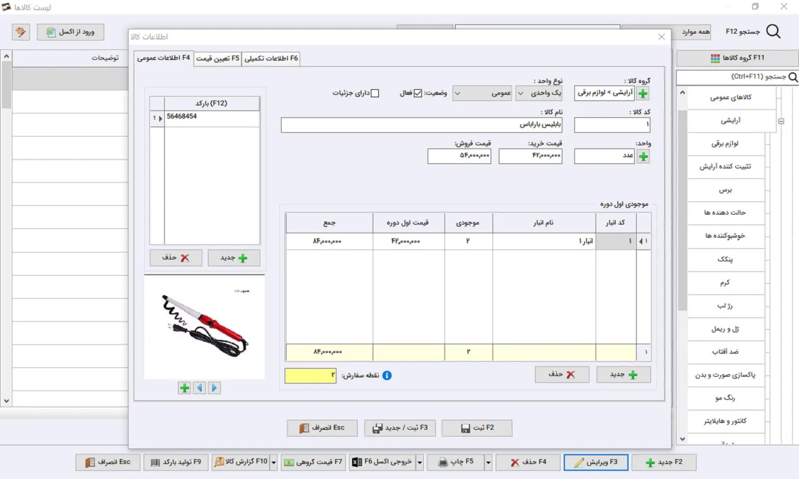Click F2 جدید button in bottom toolbar
799x479 pixels.
click(x=664, y=462)
